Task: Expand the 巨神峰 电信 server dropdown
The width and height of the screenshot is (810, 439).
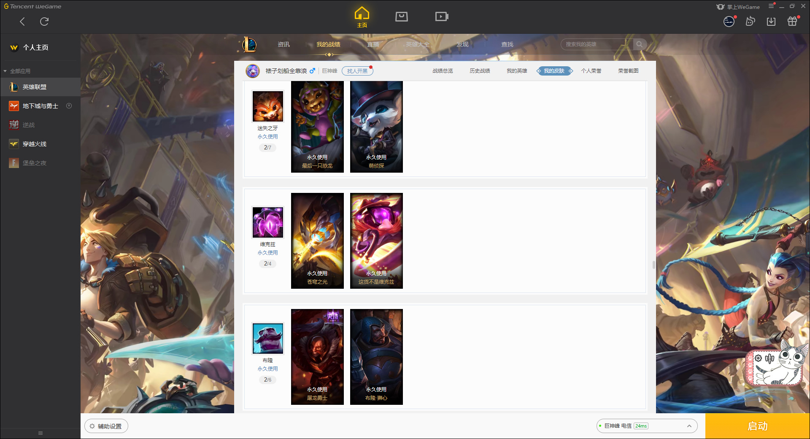Action: tap(647, 426)
